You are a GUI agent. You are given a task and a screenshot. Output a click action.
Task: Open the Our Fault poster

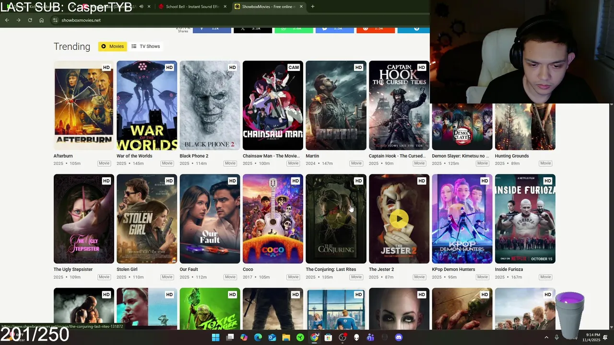[x=210, y=219]
